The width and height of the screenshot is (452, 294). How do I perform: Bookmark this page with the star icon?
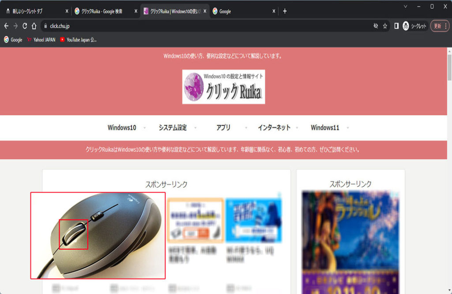[x=385, y=26]
